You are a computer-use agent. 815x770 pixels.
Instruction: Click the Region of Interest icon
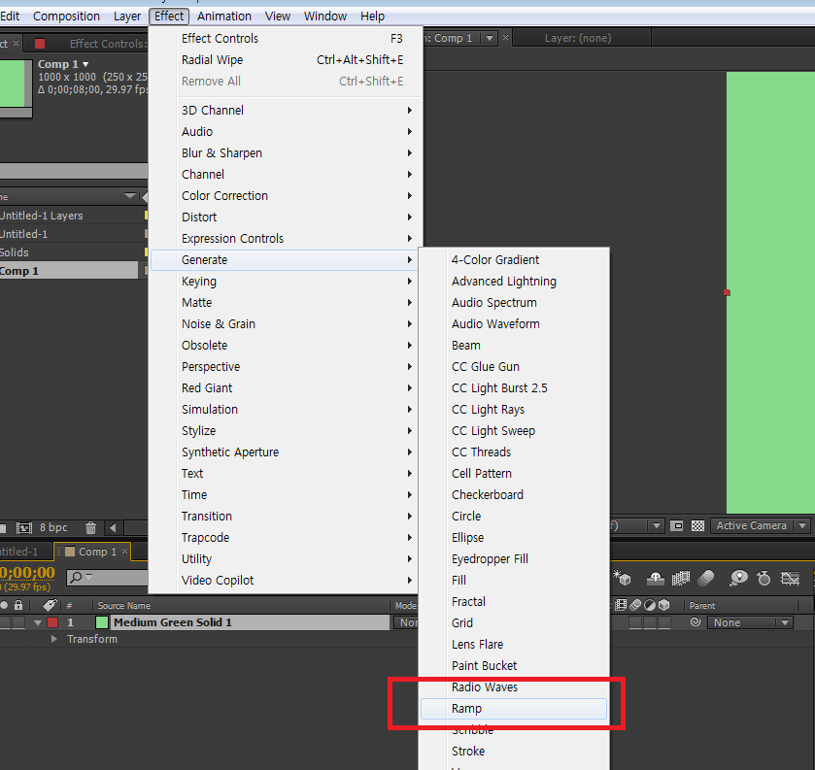click(x=677, y=526)
